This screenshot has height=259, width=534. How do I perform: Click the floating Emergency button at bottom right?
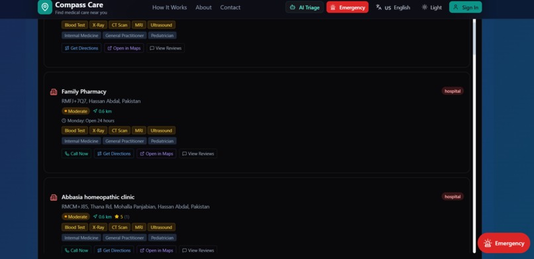[504, 243]
